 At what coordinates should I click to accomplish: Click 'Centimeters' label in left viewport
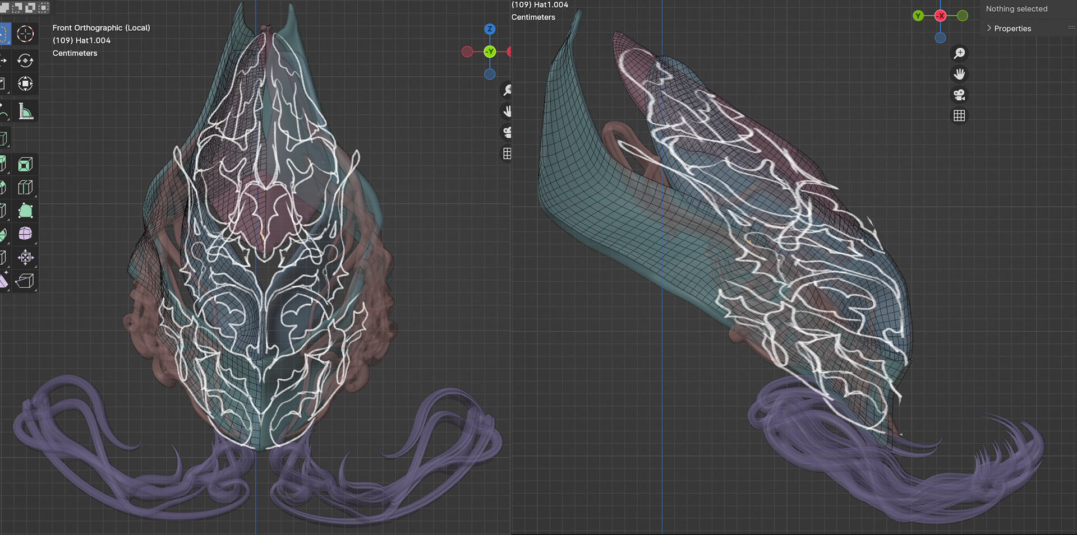pyautogui.click(x=75, y=53)
